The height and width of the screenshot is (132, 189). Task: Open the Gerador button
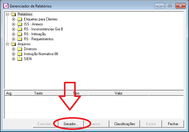(71, 124)
